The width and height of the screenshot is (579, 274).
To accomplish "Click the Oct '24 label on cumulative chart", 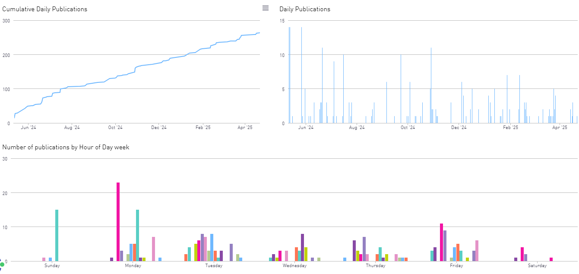I will [x=115, y=127].
